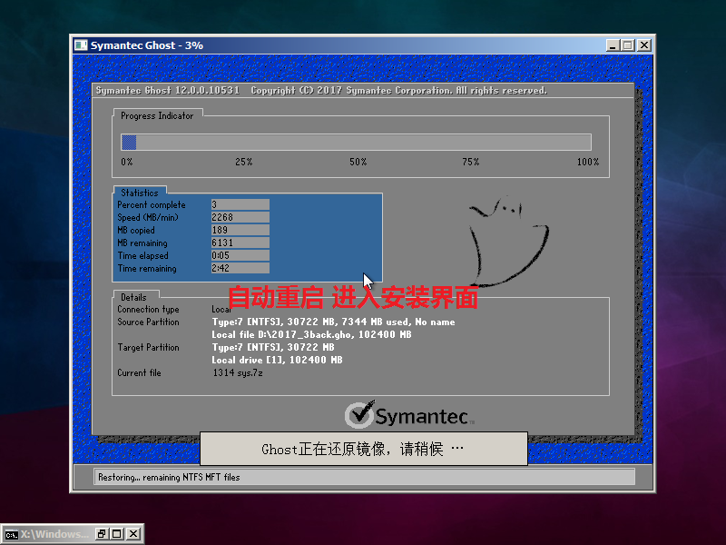726x545 pixels.
Task: Click the source line containing '7344 MB used, No name'
Action: (333, 322)
